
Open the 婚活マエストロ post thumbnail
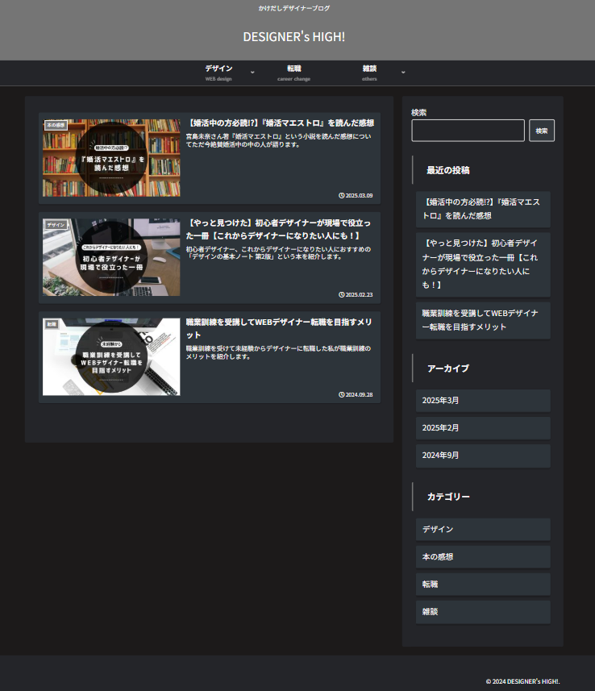111,158
